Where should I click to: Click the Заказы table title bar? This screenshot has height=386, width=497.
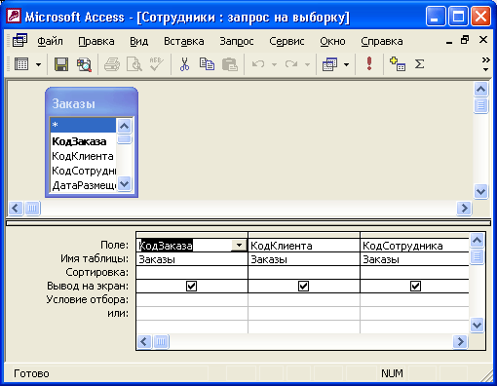(x=92, y=103)
